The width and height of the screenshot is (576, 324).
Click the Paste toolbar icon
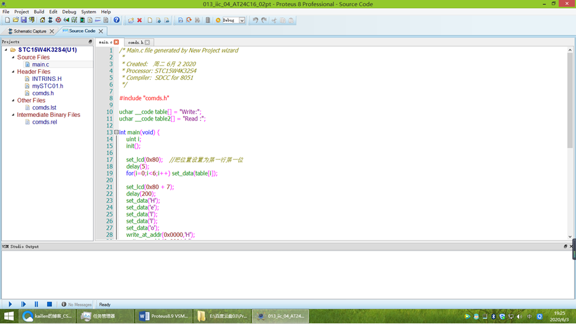tap(291, 20)
